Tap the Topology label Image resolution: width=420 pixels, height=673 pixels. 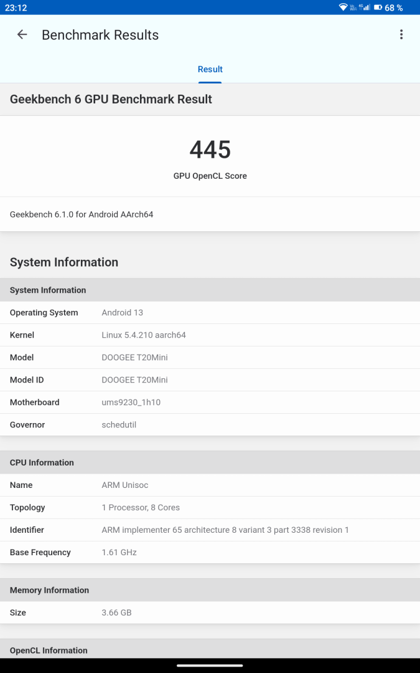click(27, 507)
